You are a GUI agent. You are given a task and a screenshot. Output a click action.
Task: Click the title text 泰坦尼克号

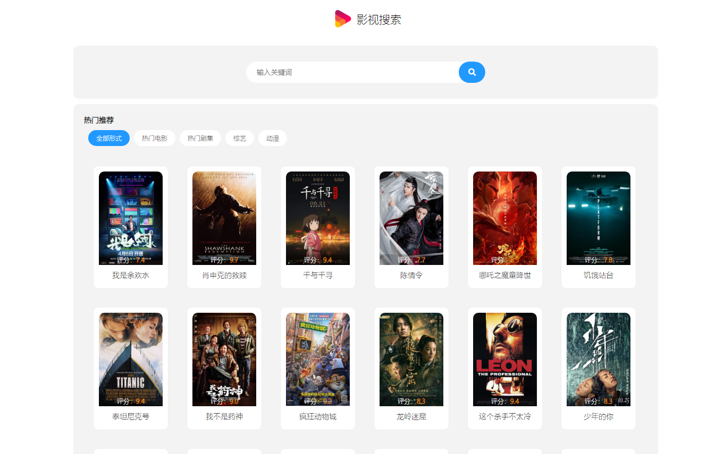point(131,417)
